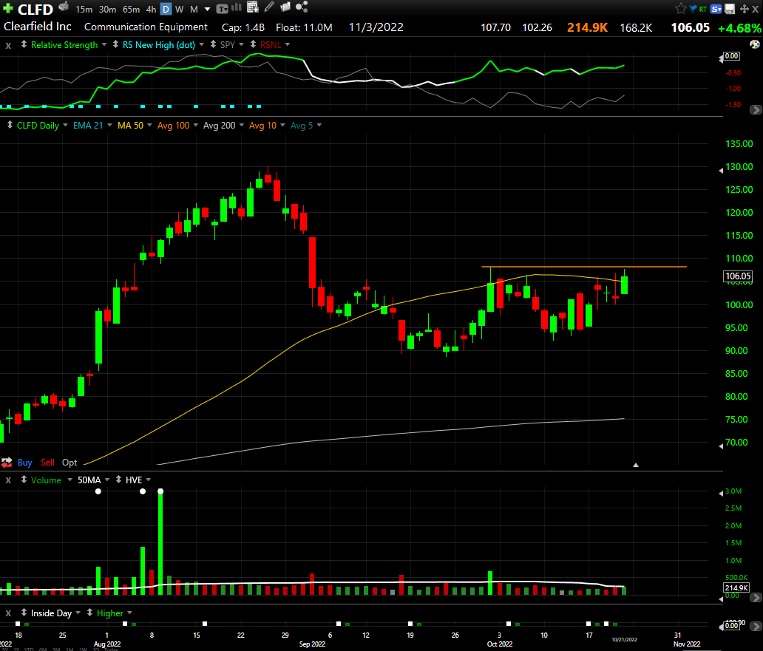Select the Daily D timeframe
763x651 pixels.
tap(166, 10)
